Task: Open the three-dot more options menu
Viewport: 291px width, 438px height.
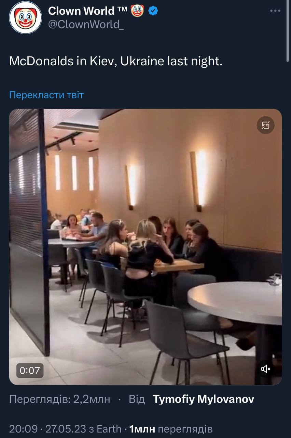Action: (x=275, y=11)
